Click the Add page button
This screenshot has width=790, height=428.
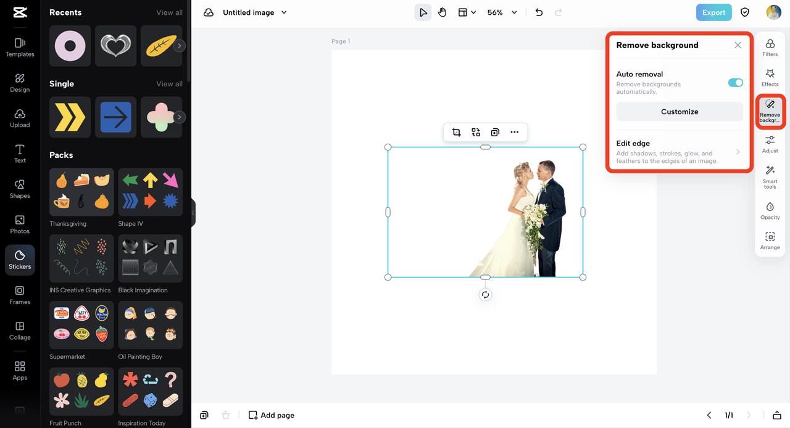(272, 415)
